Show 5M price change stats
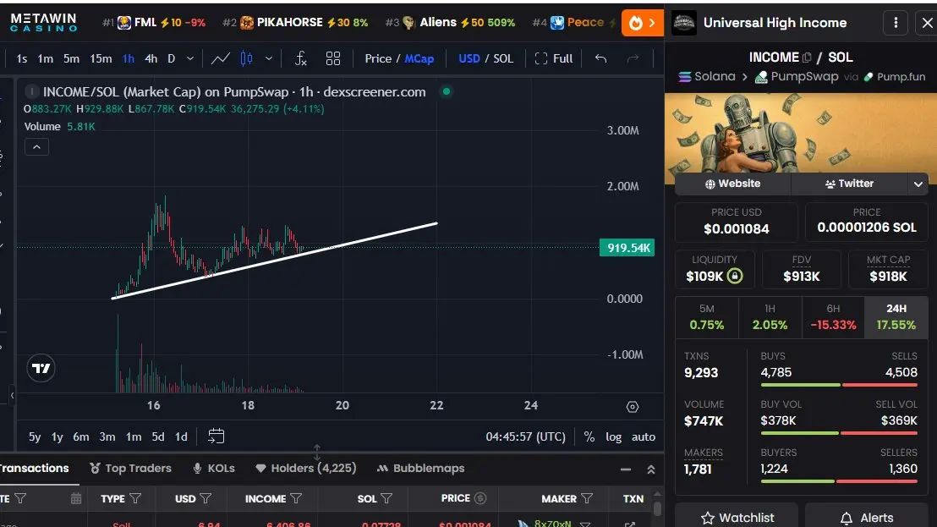The width and height of the screenshot is (937, 527). 707,317
